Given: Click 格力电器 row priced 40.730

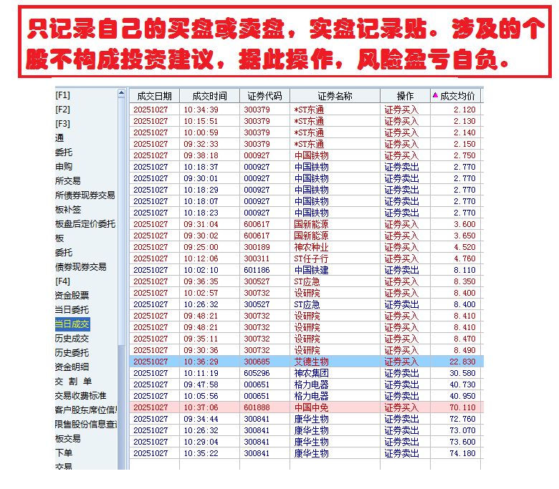Looking at the screenshot, I should [307, 384].
